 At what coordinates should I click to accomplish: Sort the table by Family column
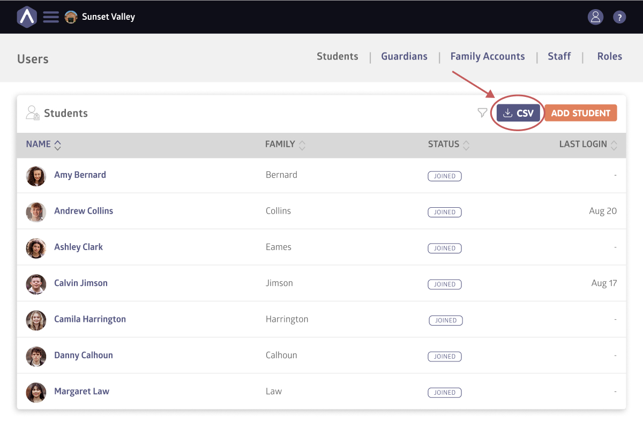(x=302, y=145)
